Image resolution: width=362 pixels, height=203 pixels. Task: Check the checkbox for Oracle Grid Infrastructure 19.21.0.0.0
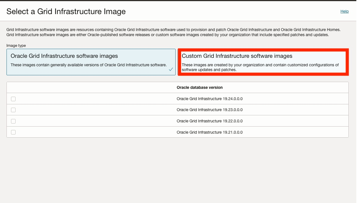pyautogui.click(x=13, y=132)
